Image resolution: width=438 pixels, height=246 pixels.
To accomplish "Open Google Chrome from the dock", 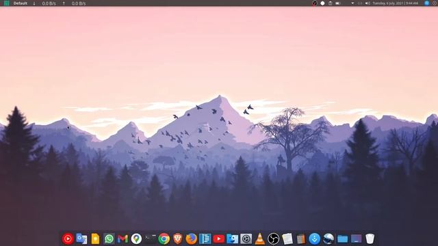I will 164,238.
